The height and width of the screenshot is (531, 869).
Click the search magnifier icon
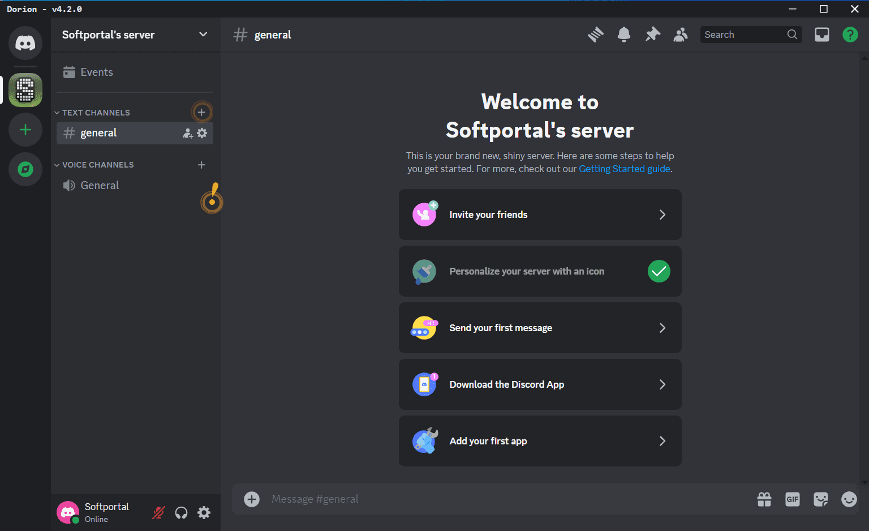point(792,35)
